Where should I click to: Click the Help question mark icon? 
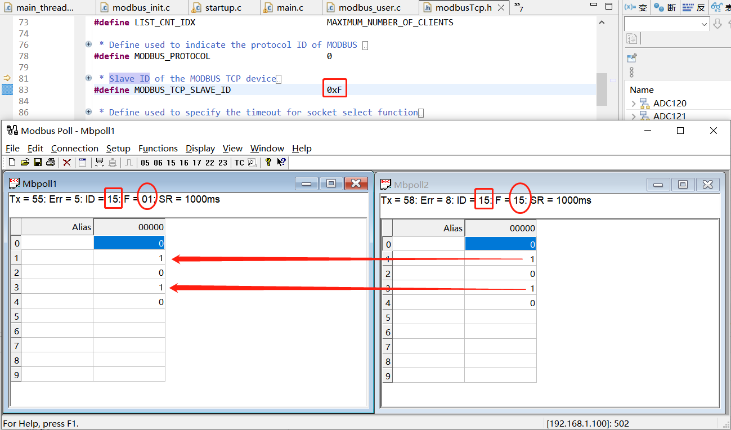[268, 162]
